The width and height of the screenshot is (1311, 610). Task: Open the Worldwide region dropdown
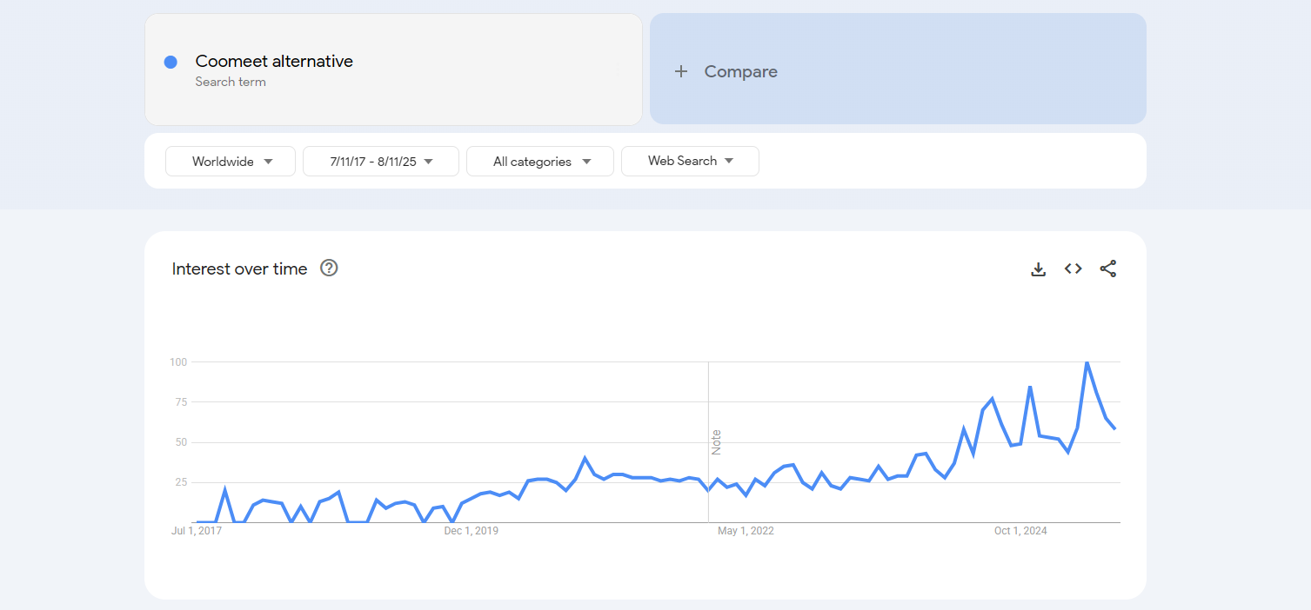pos(231,162)
